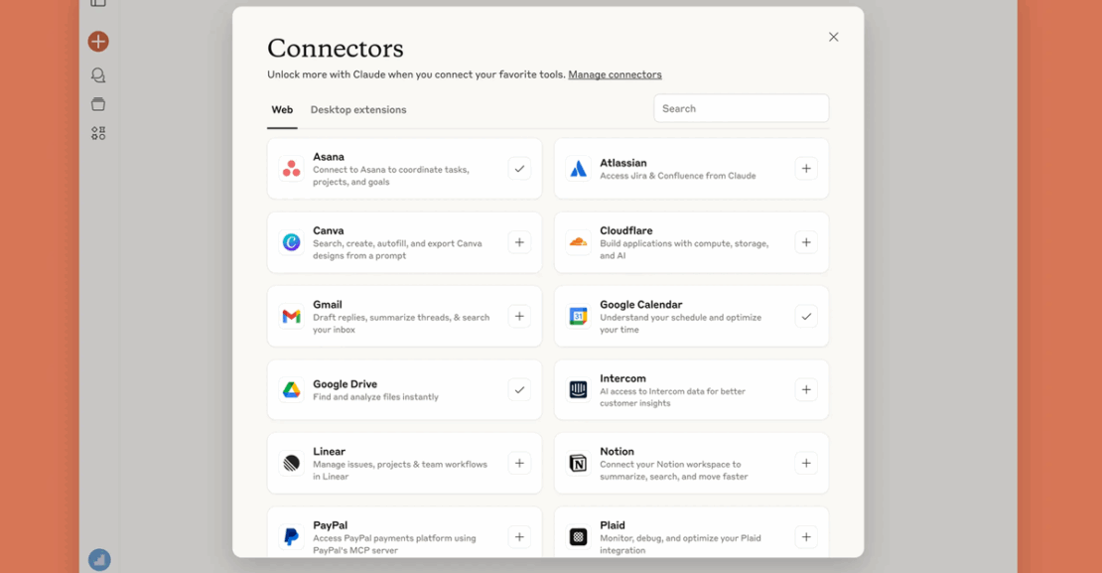Click the Atlassian logo
The image size is (1102, 573).
(x=578, y=168)
